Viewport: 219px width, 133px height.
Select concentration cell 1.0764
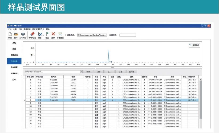point(73,80)
